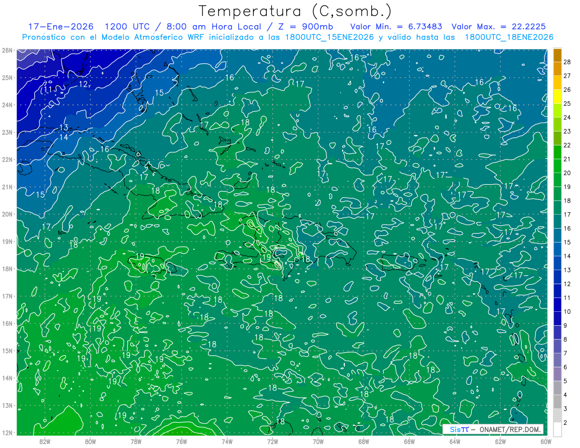The image size is (580, 448).
Task: Click the latitude axis label '23N'
Action: [7, 132]
